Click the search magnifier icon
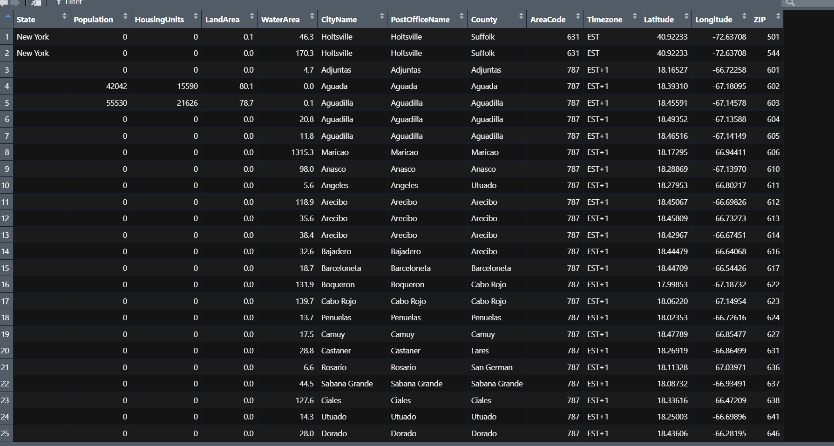Image resolution: width=834 pixels, height=446 pixels. tap(790, 3)
